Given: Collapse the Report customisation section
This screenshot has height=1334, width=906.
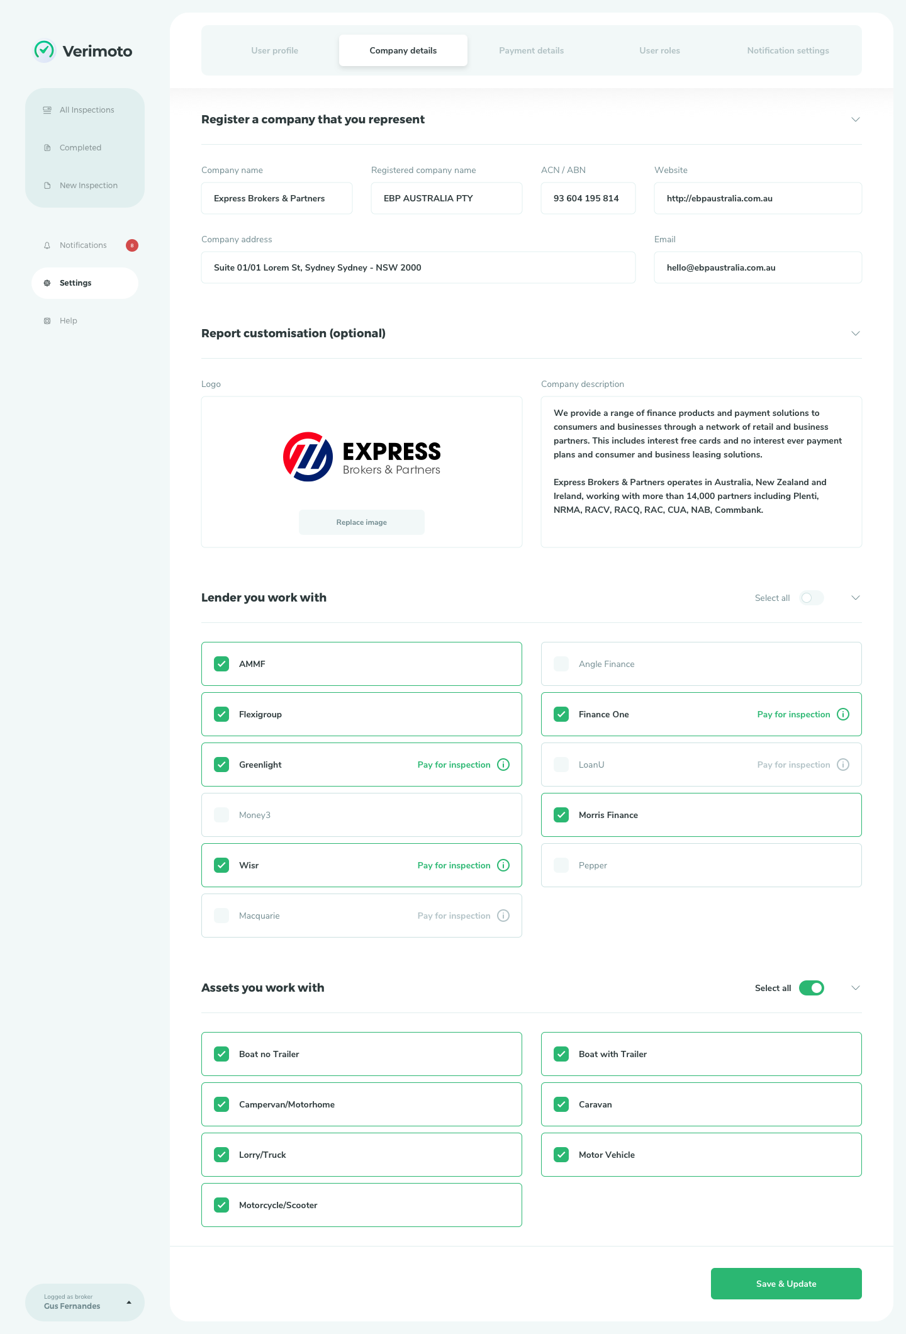Looking at the screenshot, I should (856, 333).
